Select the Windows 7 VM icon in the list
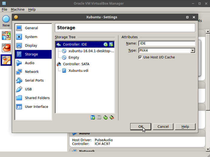Screen dimensions: 210x157 point(6,35)
